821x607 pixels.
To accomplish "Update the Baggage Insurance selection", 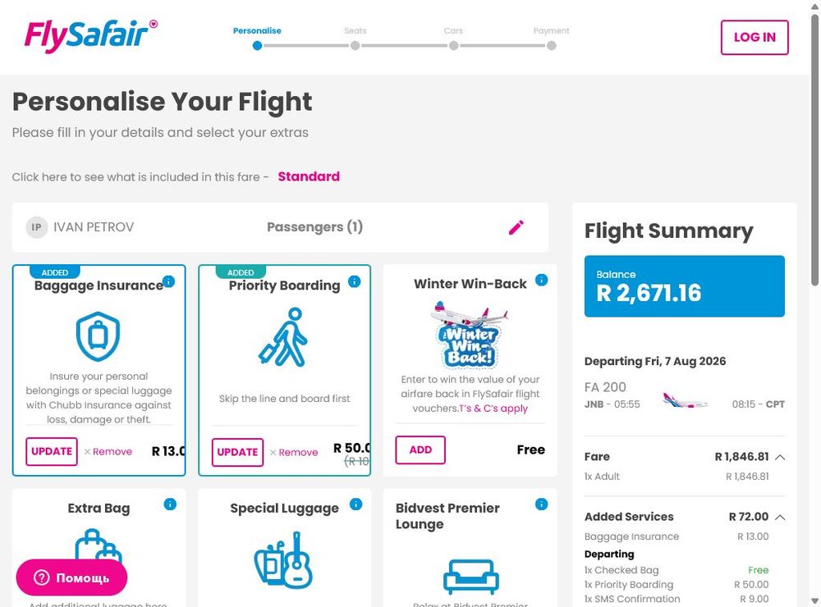I will (x=52, y=452).
